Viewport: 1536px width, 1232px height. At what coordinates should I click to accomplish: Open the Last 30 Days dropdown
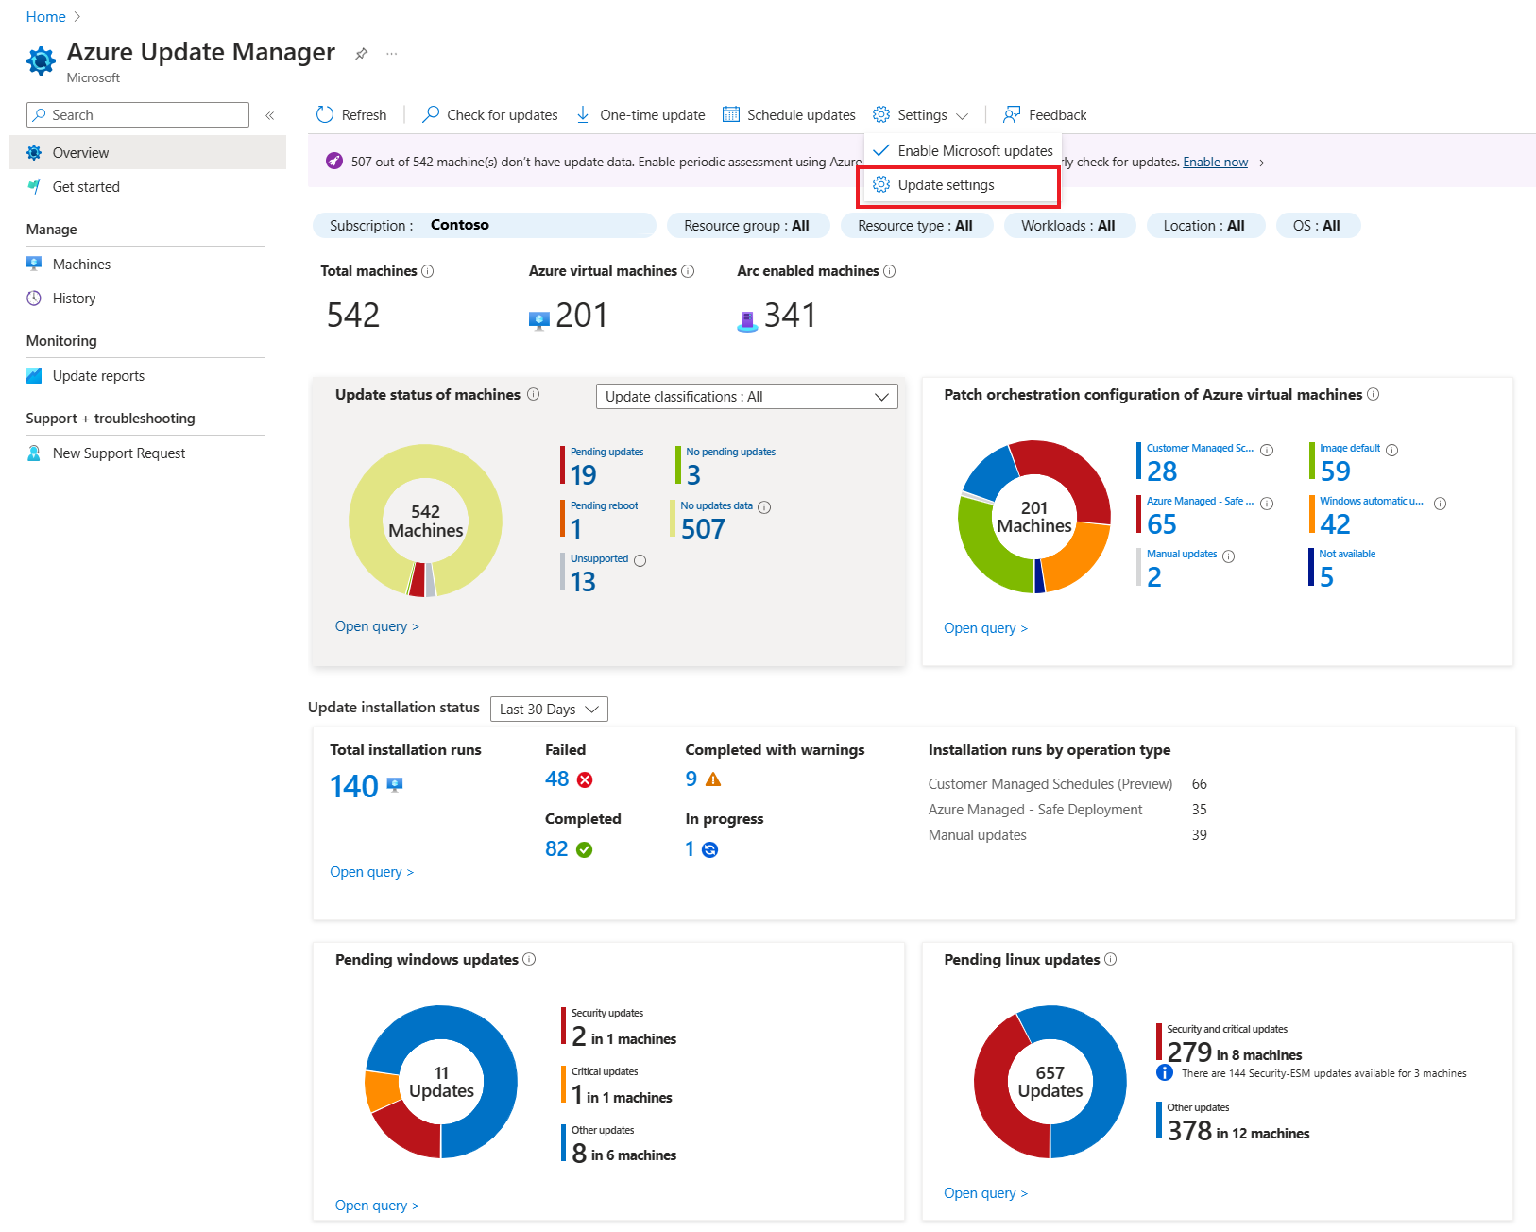coord(549,710)
